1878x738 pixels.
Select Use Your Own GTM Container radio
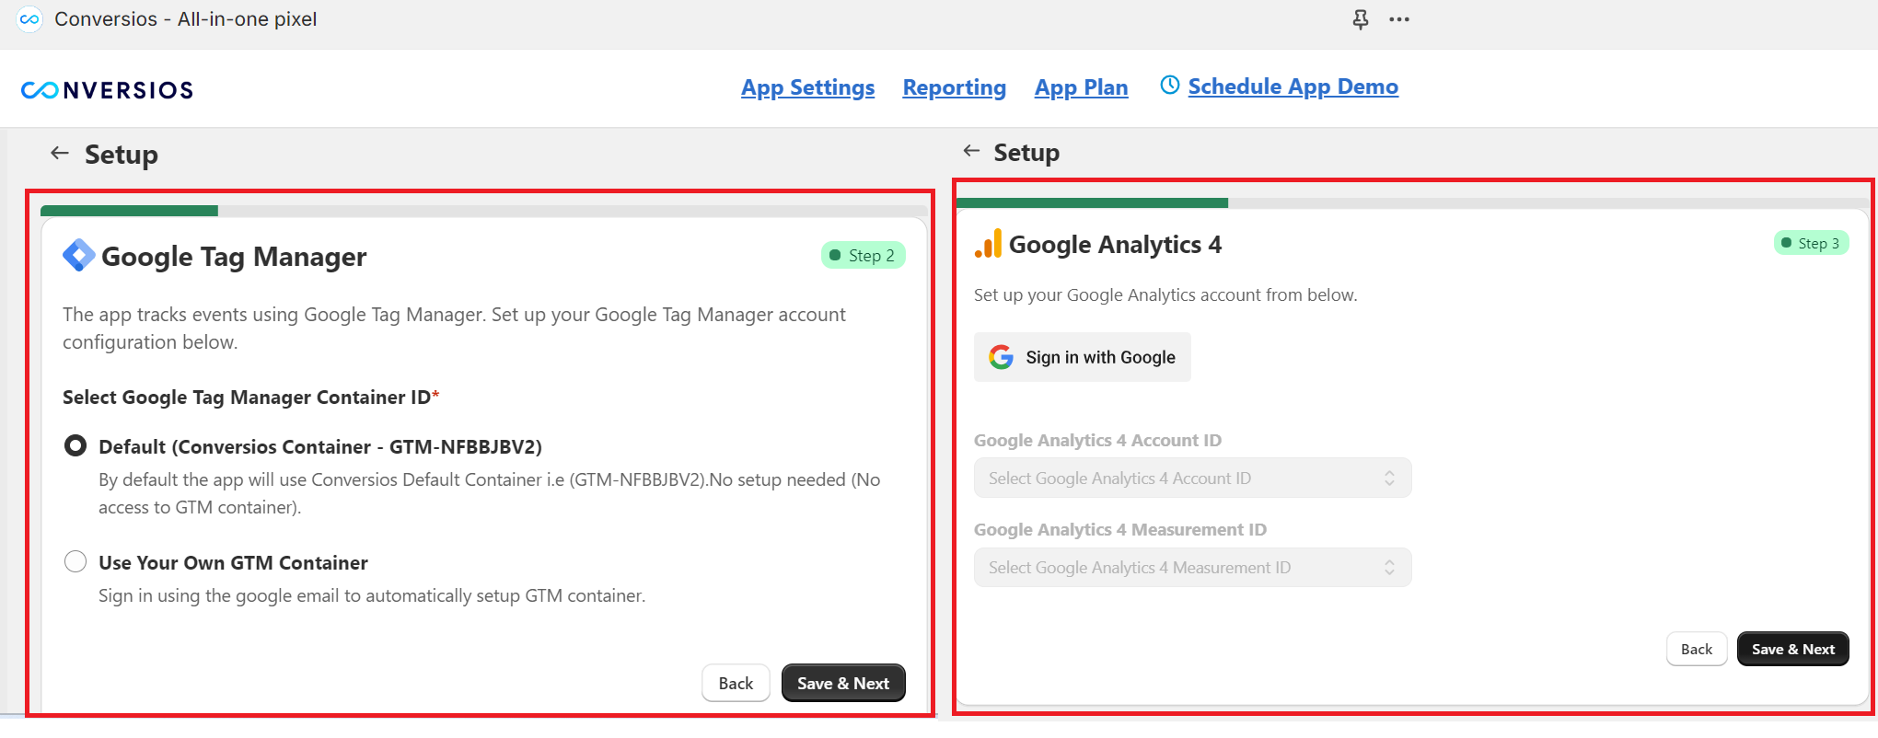click(x=75, y=561)
